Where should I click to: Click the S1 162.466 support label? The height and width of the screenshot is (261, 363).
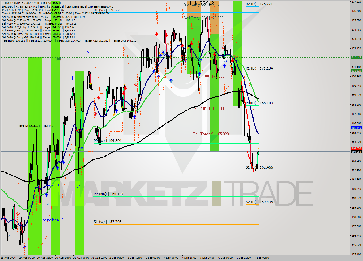tap(259, 167)
